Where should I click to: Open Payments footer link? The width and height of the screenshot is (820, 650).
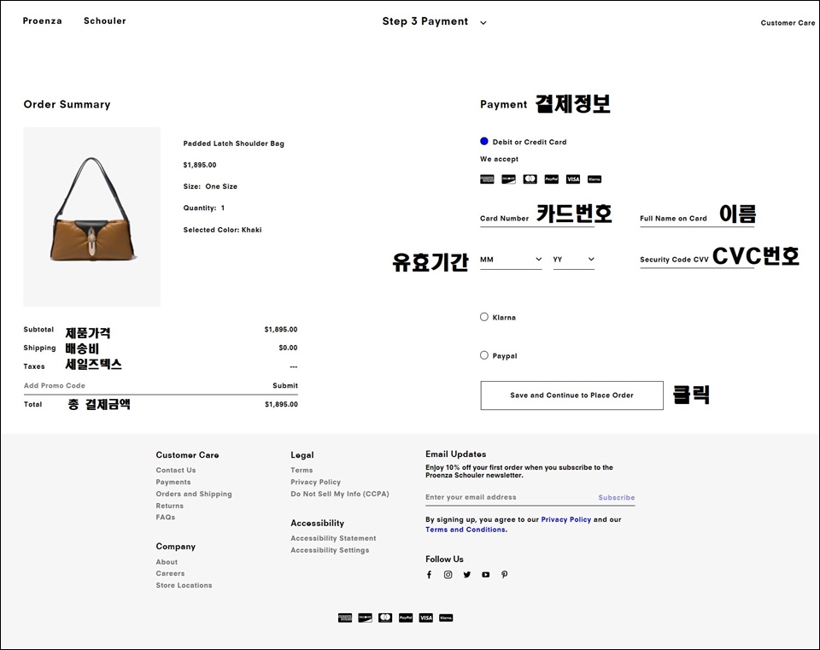click(x=173, y=482)
